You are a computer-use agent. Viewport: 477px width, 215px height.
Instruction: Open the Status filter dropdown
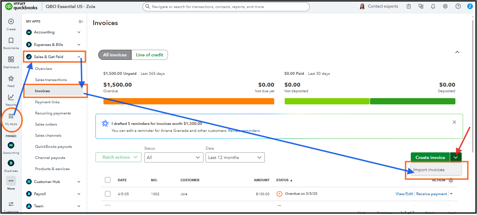tap(174, 157)
